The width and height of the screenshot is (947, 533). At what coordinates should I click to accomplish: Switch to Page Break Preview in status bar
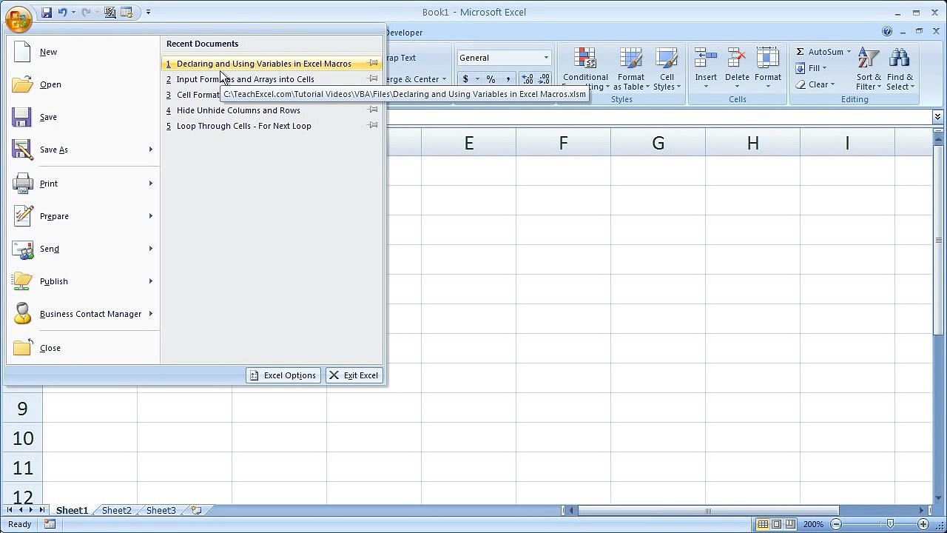tap(789, 524)
